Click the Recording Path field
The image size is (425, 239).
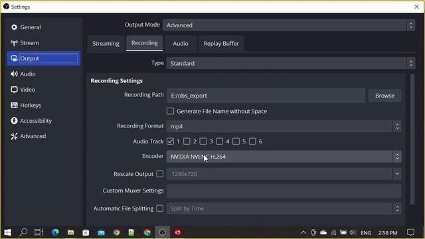point(266,96)
